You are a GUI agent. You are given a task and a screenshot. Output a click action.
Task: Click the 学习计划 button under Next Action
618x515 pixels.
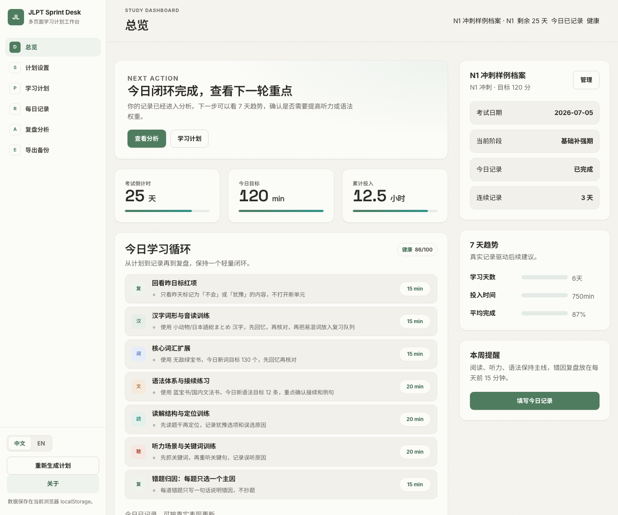click(x=189, y=139)
